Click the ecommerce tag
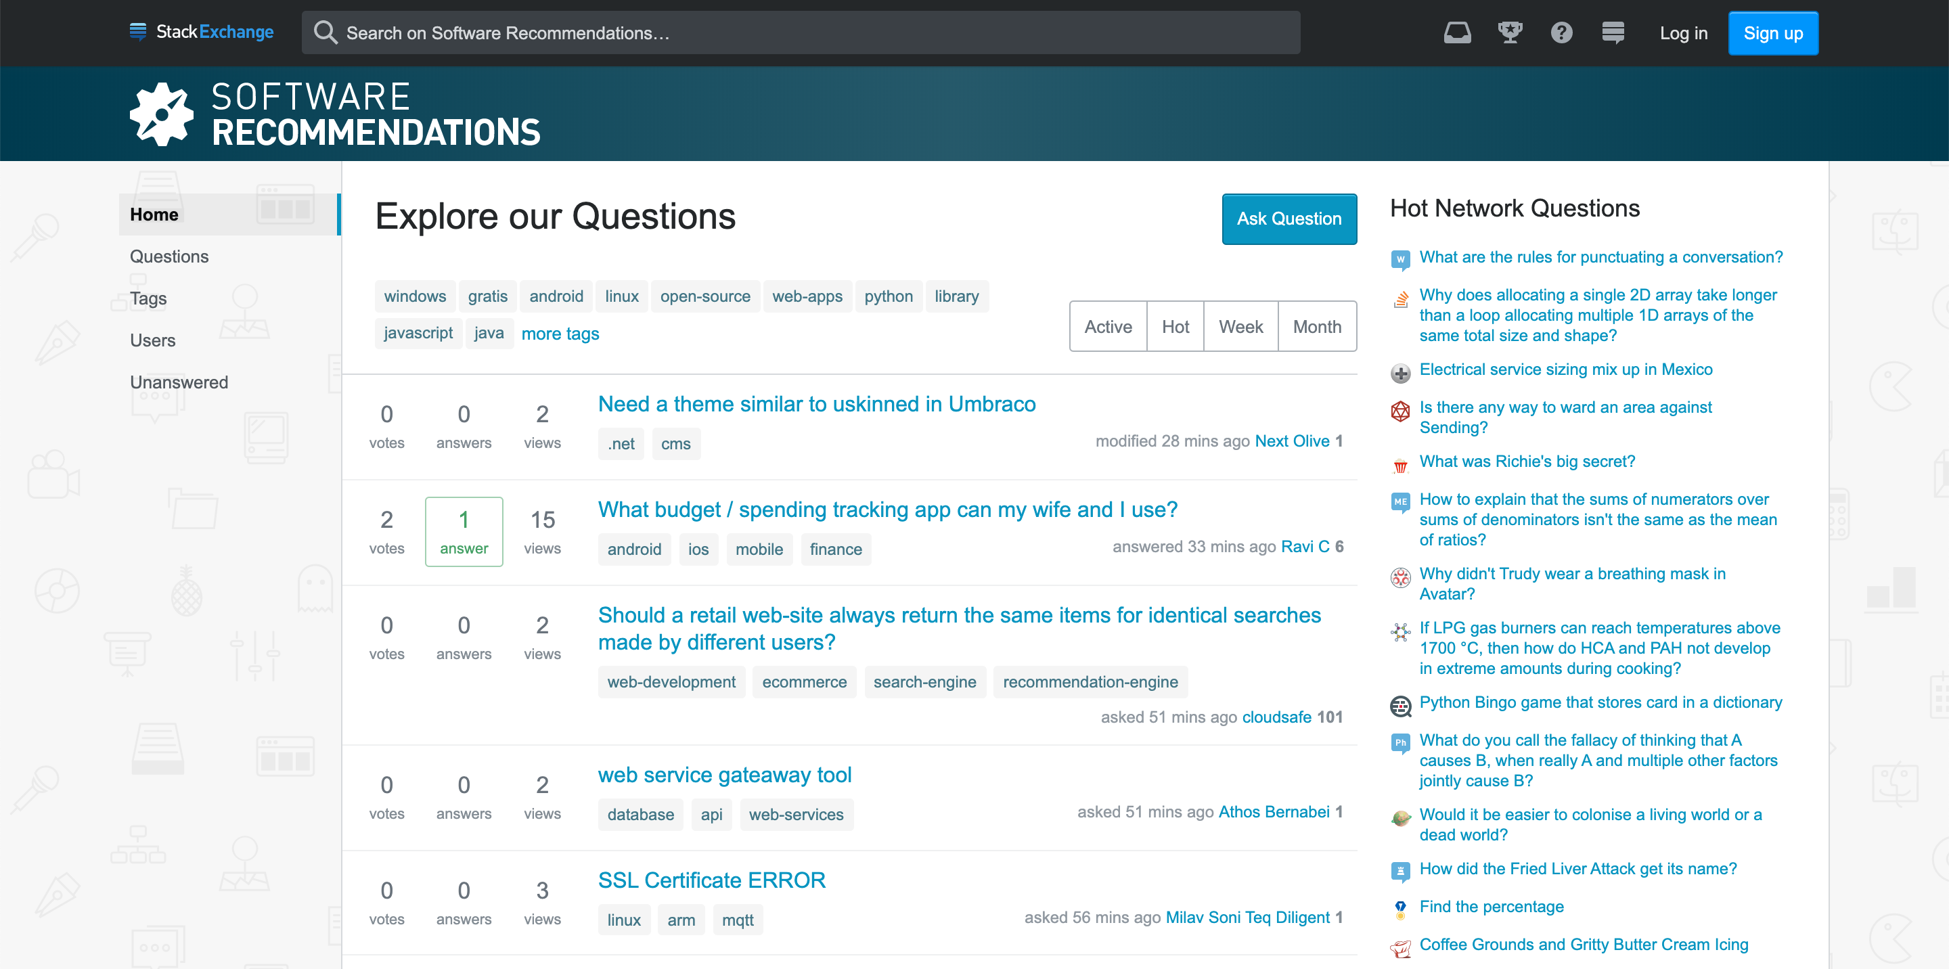Screen dimensions: 1949x969 coord(803,682)
